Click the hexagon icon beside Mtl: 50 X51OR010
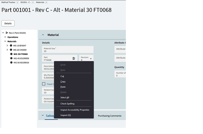This screenshot has width=203, height=134. [11, 62]
